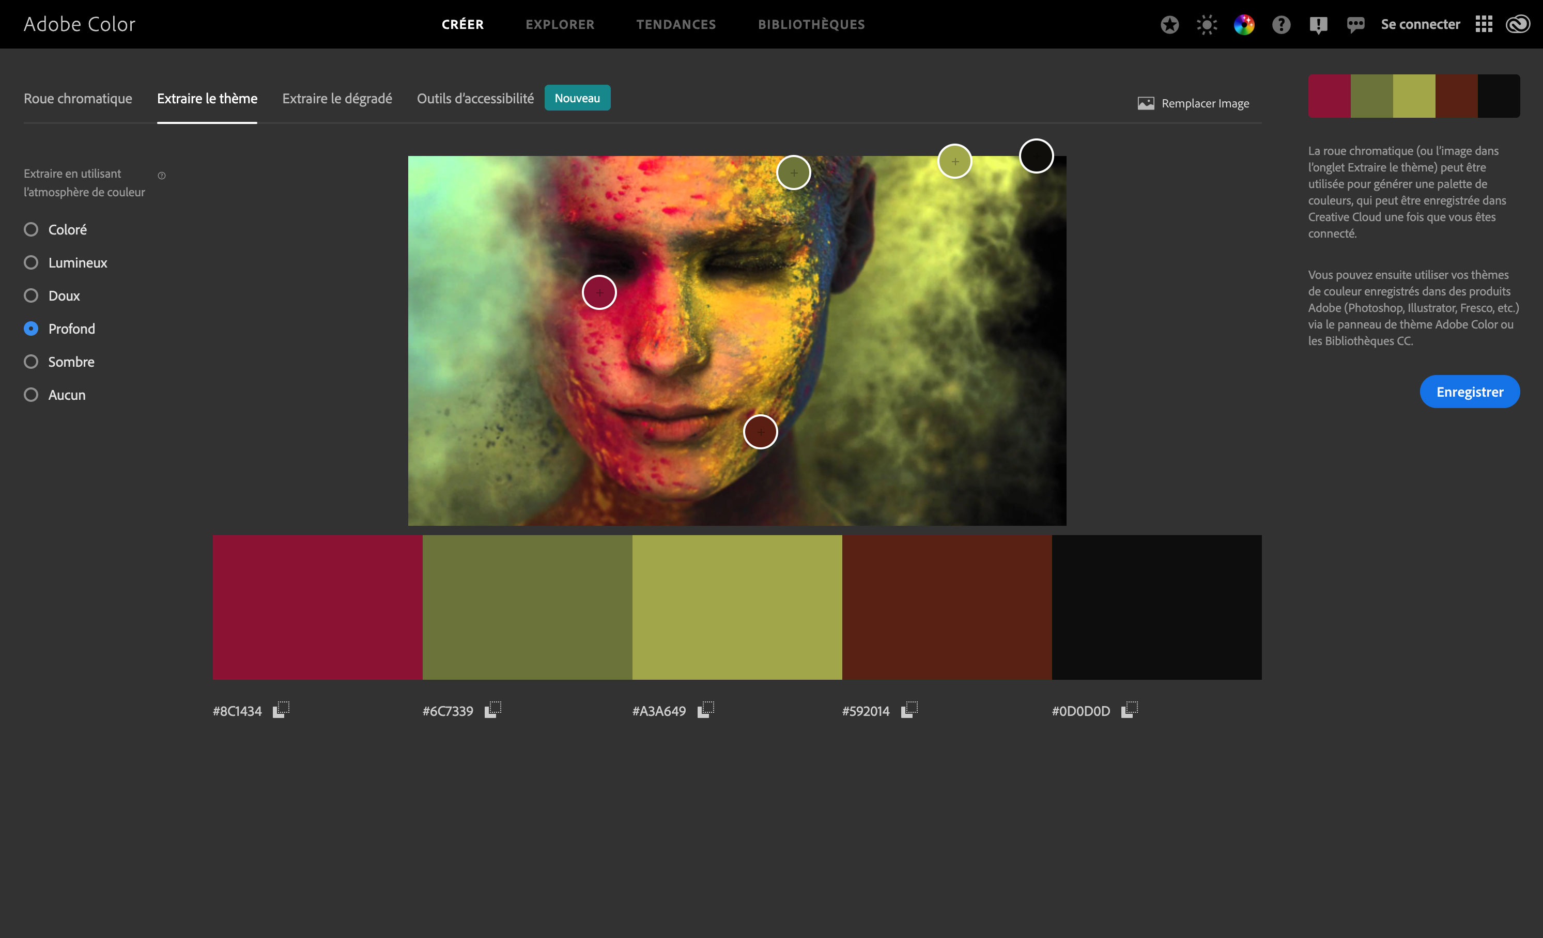The height and width of the screenshot is (938, 1543).
Task: Copy the hex code #0D0D0D
Action: tap(1130, 710)
